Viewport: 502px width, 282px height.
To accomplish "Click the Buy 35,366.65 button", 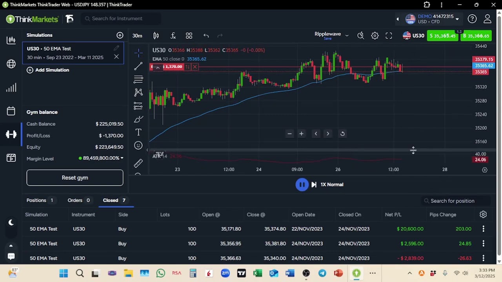I will coord(476,36).
